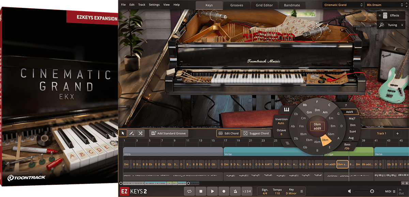Stop playback with the stop button
Screen dimensions: 409x197
[x=201, y=192]
